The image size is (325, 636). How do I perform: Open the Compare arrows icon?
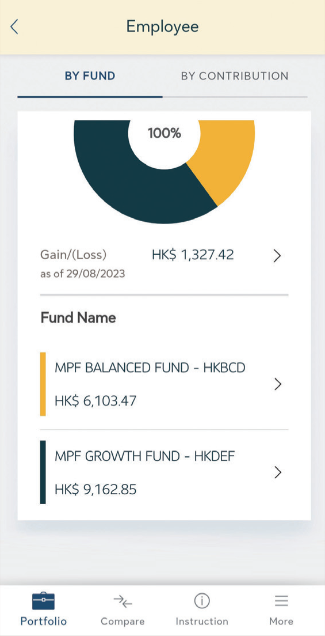[x=123, y=601]
